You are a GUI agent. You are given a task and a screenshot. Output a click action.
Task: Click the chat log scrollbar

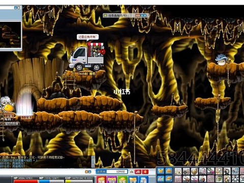93,162
